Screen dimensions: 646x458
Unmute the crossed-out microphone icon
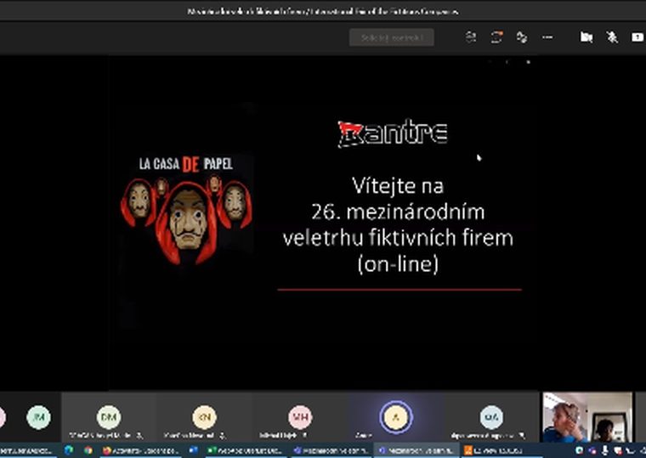(612, 37)
